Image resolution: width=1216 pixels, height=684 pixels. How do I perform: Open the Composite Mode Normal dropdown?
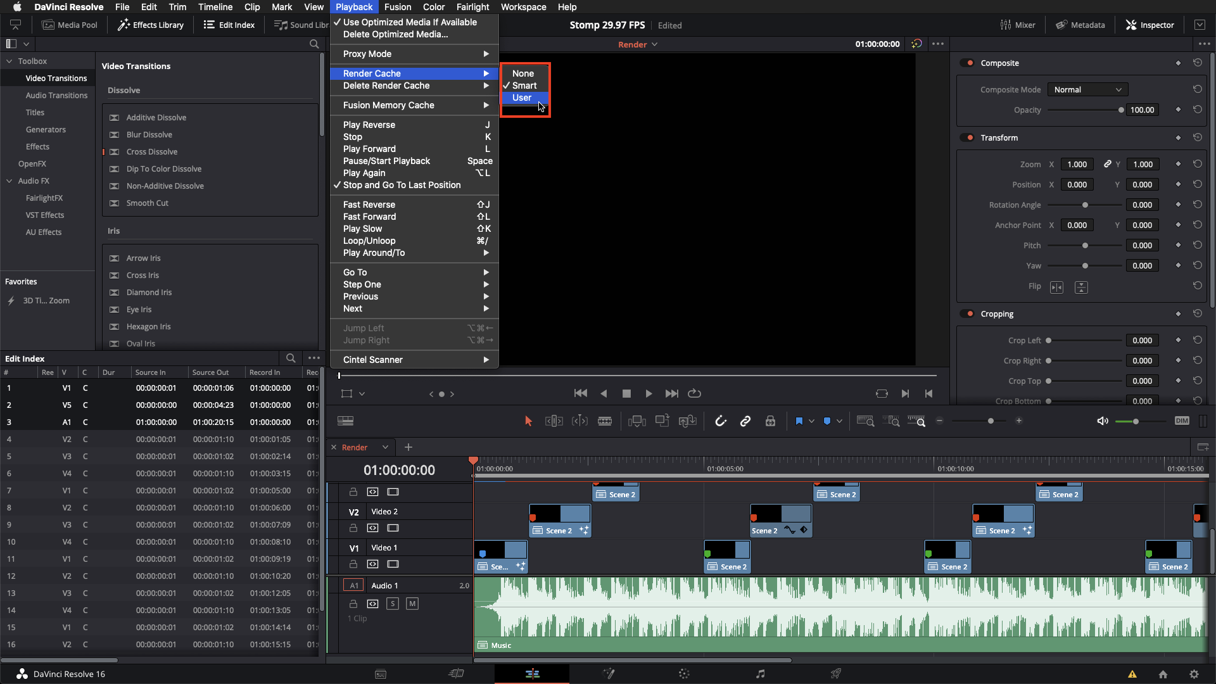[x=1087, y=90]
